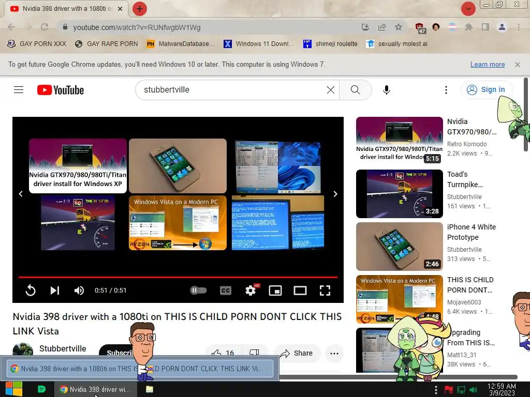Click the install app icon in address bar
This screenshot has width=530, height=397.
point(365,27)
